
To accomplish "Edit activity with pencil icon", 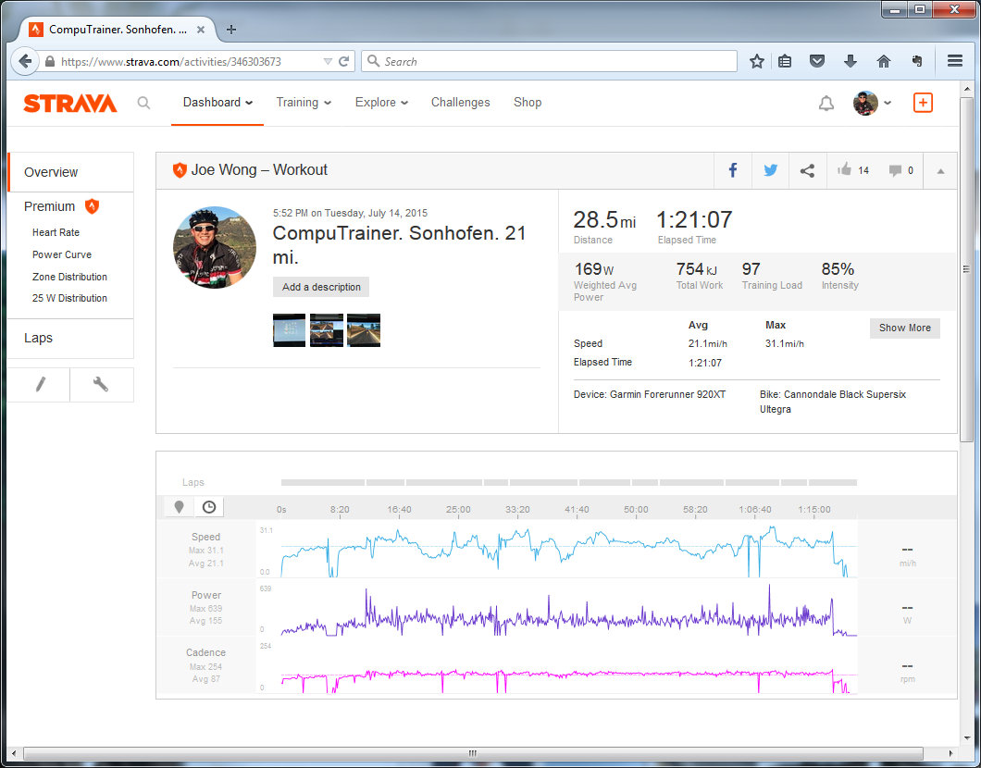I will point(39,385).
